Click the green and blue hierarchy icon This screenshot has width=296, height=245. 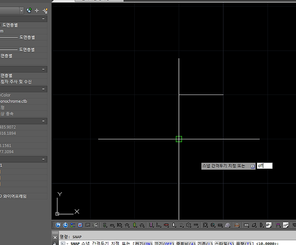[x=73, y=225]
